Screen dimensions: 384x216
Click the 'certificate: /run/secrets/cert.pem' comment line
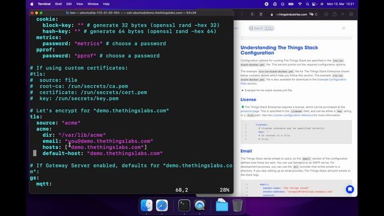[x=88, y=92]
